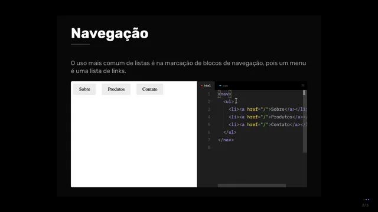
Task: Click line number 8 in gutter
Action: click(x=208, y=148)
